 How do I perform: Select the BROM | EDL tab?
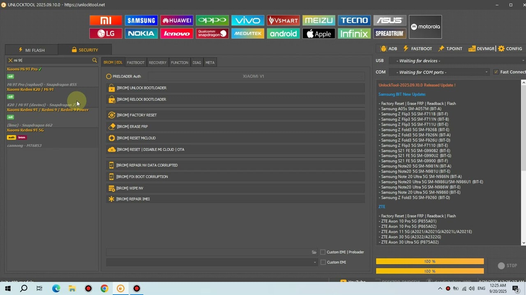coord(113,63)
